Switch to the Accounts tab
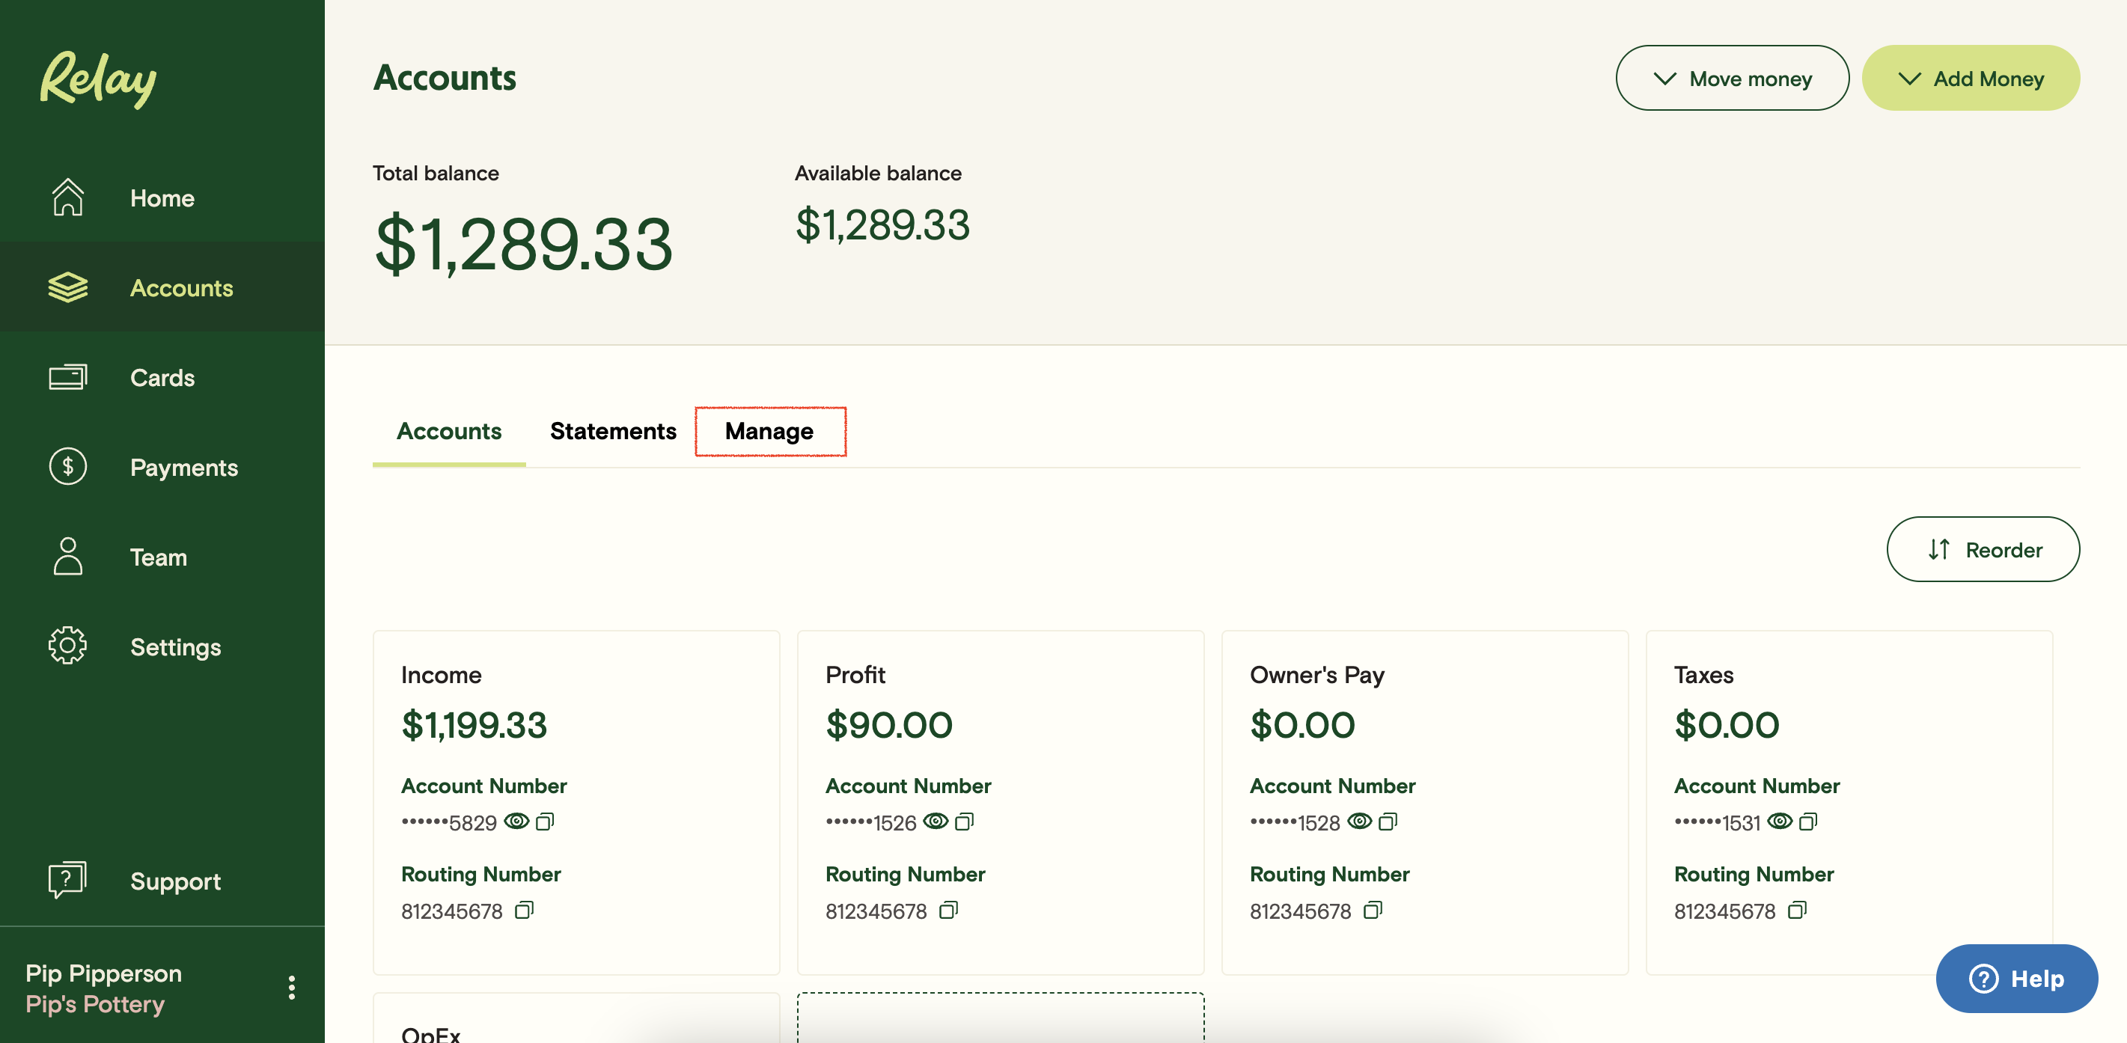Screen dimensions: 2127x1043 [449, 431]
